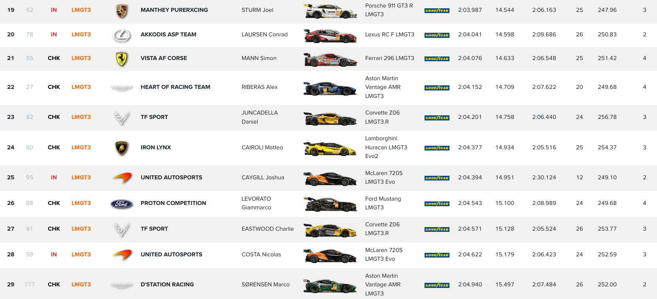Click the Porsche logo for Manthey PureRxcing
Image resolution: width=657 pixels, height=299 pixels.
click(122, 11)
